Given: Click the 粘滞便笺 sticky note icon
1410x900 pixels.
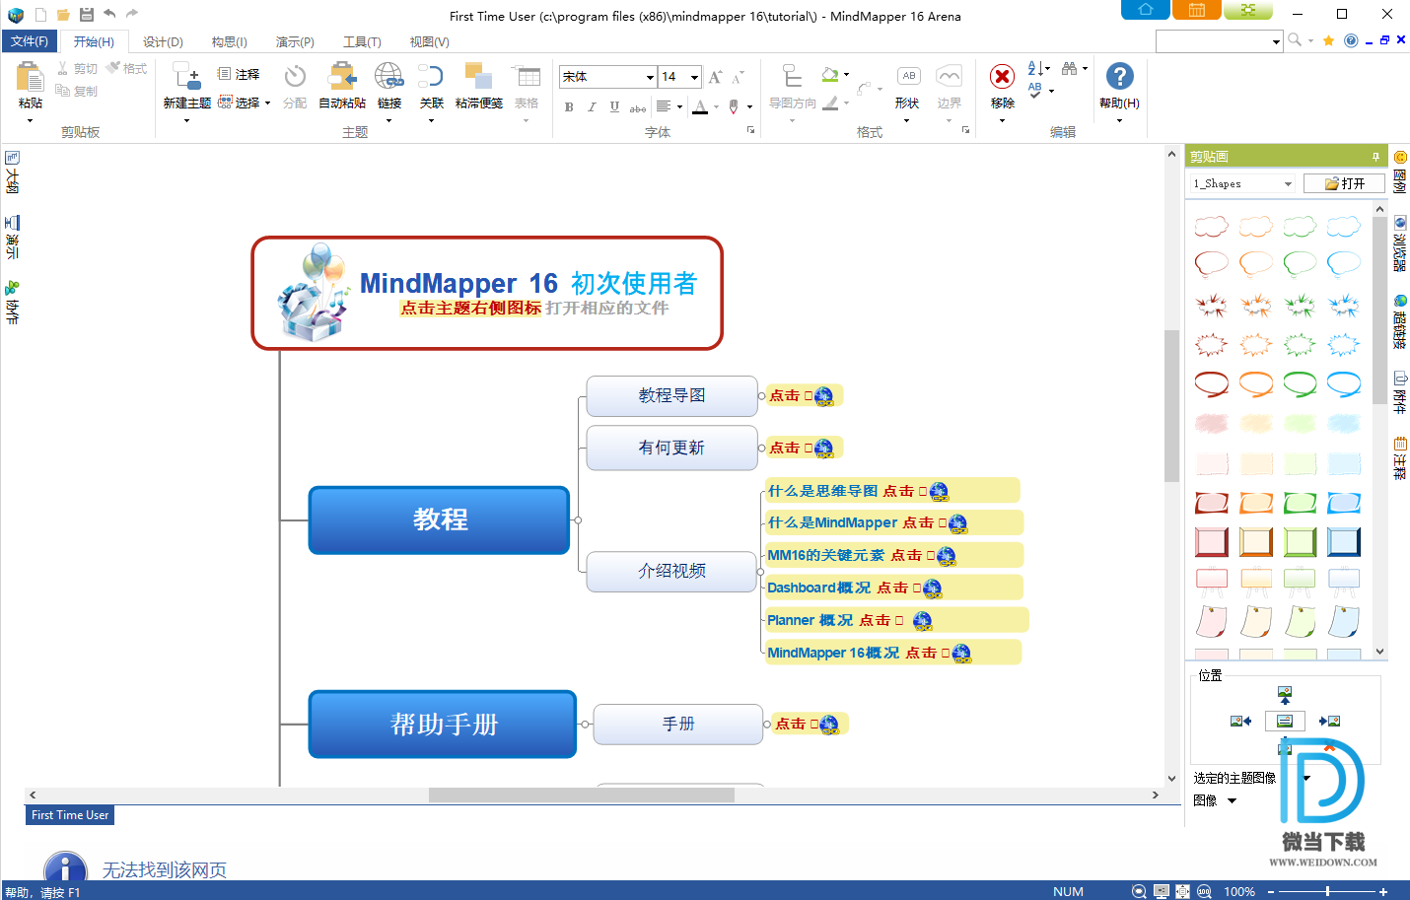Looking at the screenshot, I should point(479,76).
